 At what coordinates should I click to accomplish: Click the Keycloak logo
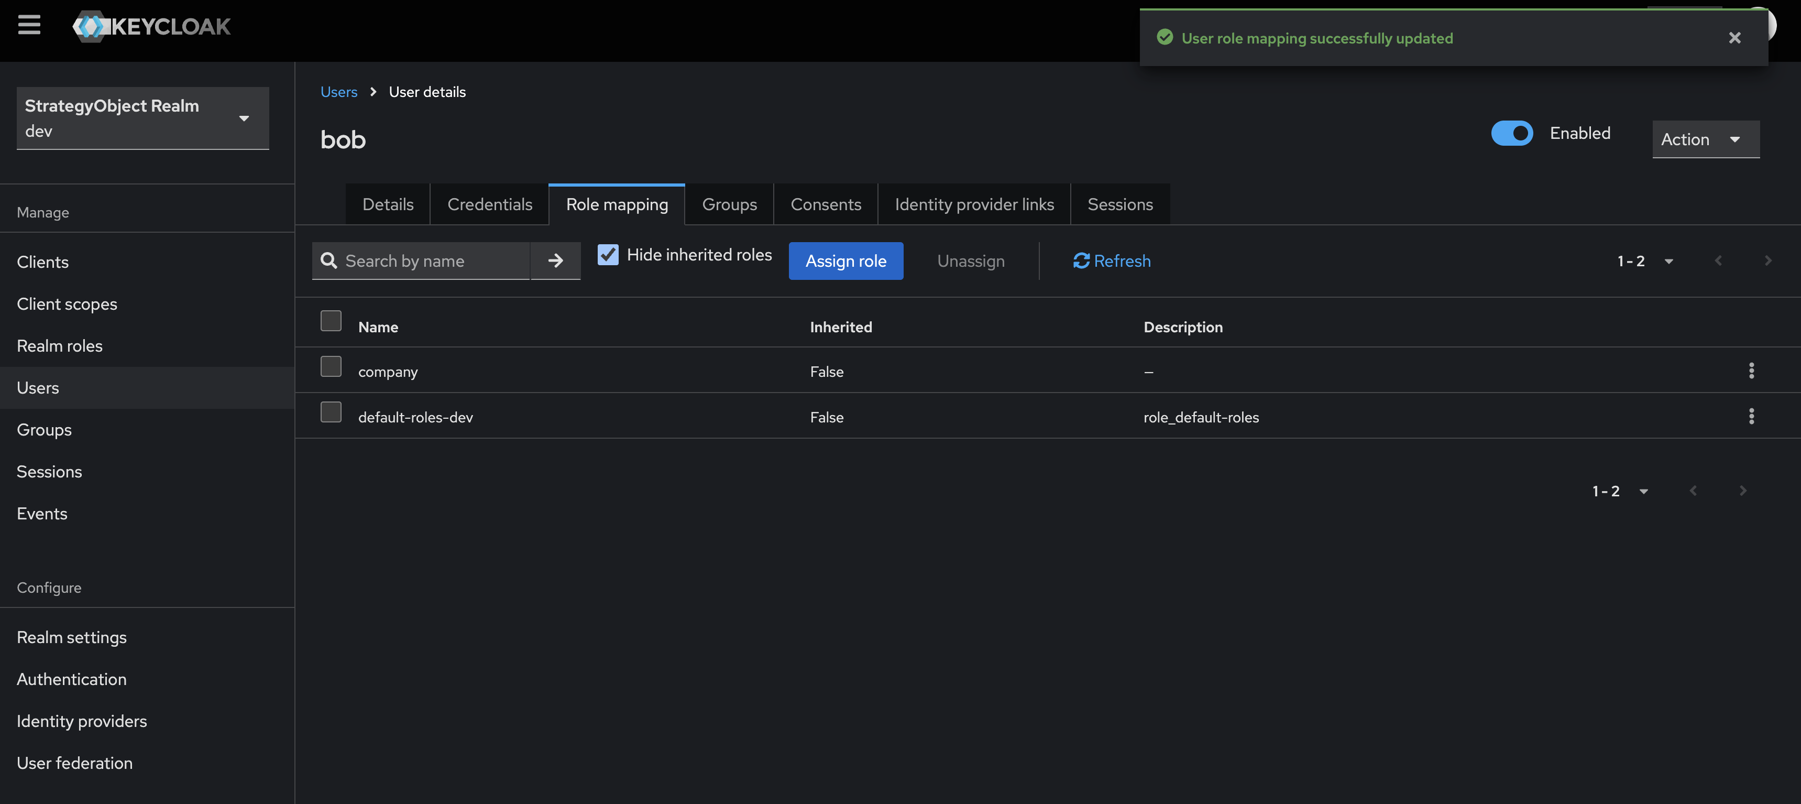point(152,27)
